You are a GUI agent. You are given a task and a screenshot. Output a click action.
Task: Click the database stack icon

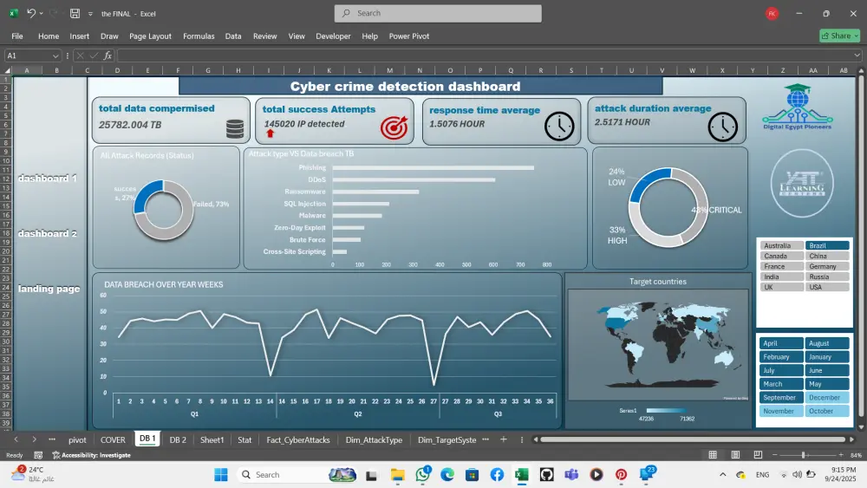(235, 129)
